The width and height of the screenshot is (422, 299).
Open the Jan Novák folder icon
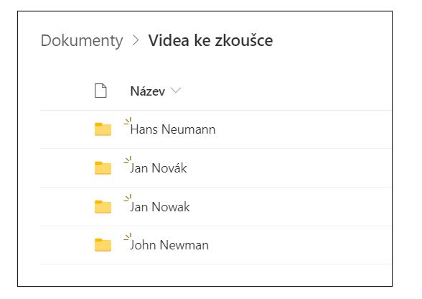point(103,168)
